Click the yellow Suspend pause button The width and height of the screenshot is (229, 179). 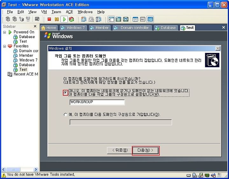coord(57,19)
